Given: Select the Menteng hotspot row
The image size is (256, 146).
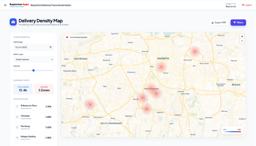Looking at the screenshot, I should click(x=33, y=127).
